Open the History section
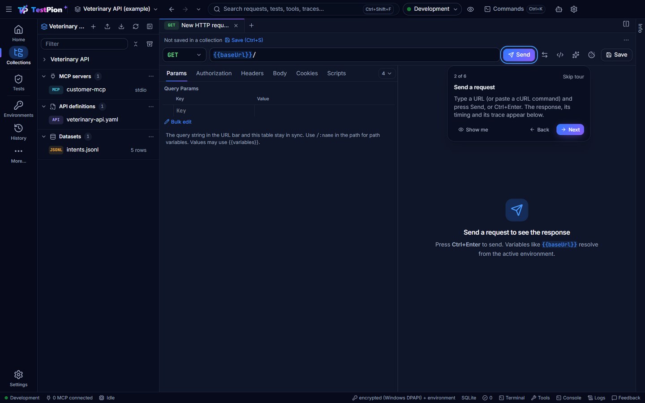 (18, 132)
